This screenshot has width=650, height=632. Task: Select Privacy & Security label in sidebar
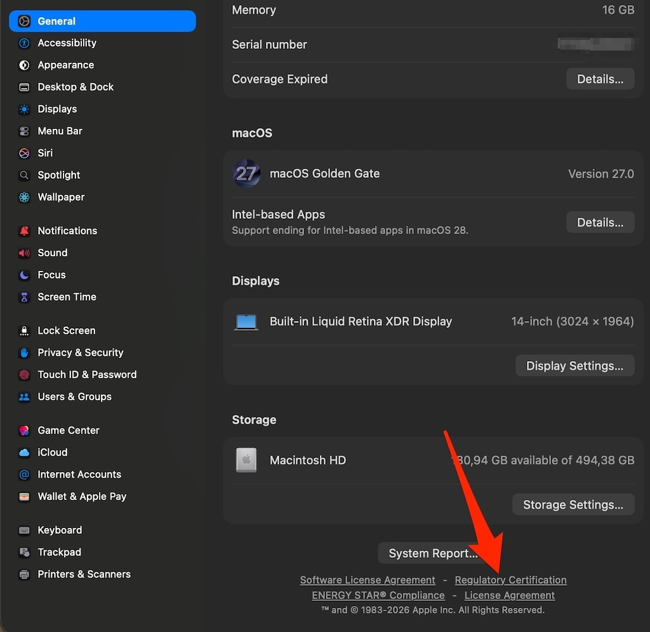(81, 352)
